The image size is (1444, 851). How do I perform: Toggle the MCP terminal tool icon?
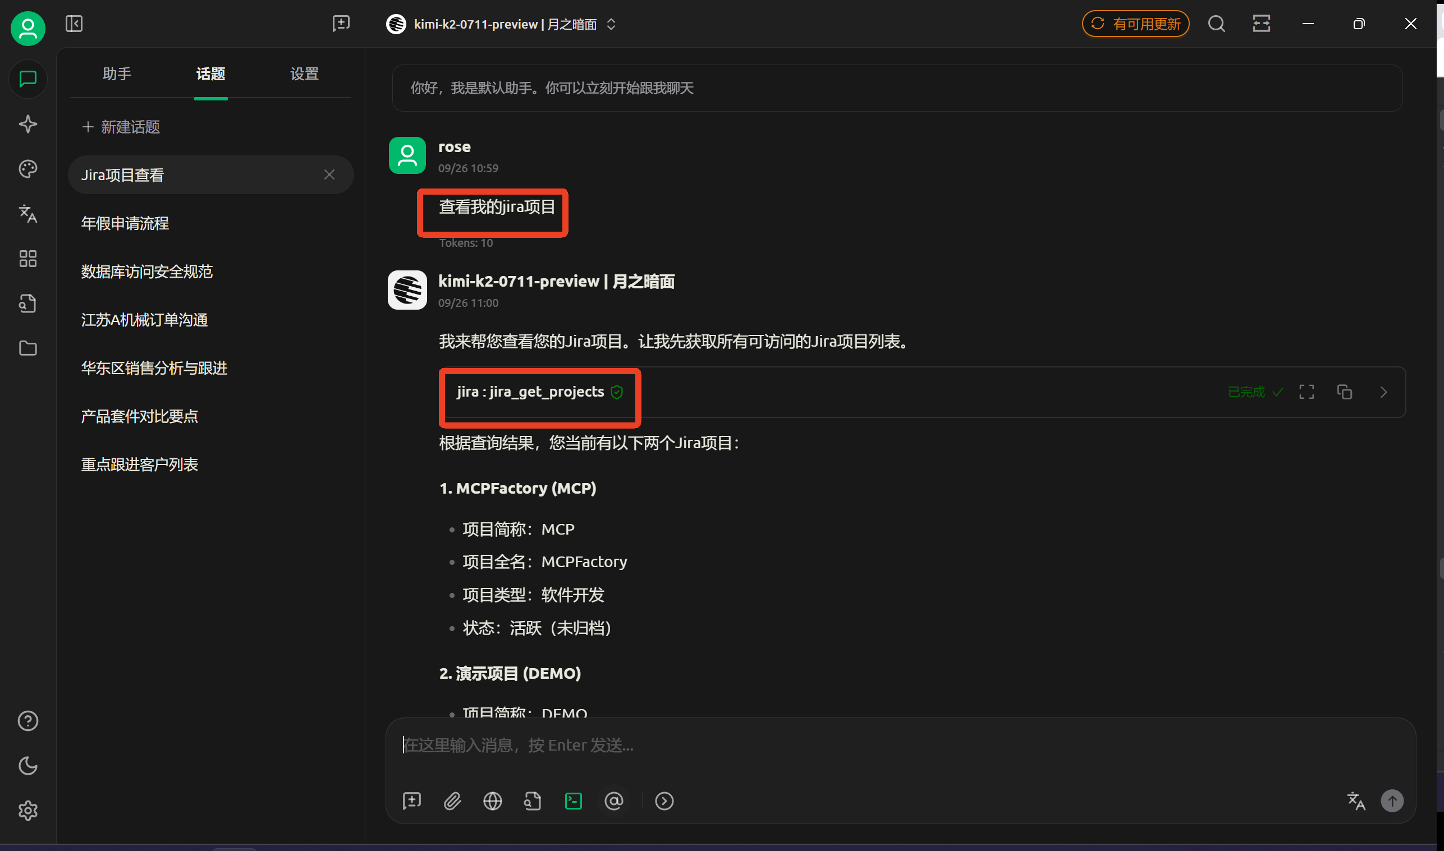point(573,801)
